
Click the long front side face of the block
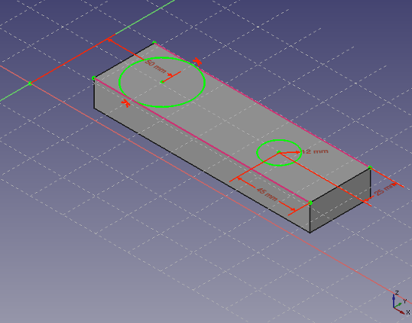click(x=203, y=155)
